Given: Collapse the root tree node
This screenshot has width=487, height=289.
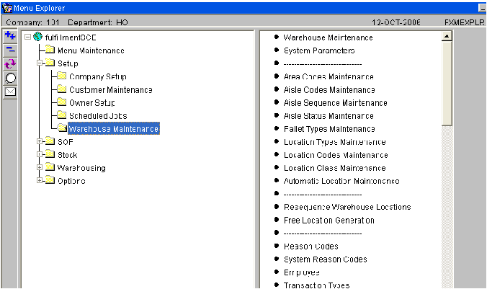Looking at the screenshot, I should 27,37.
